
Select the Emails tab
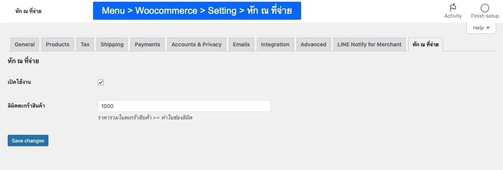point(241,44)
